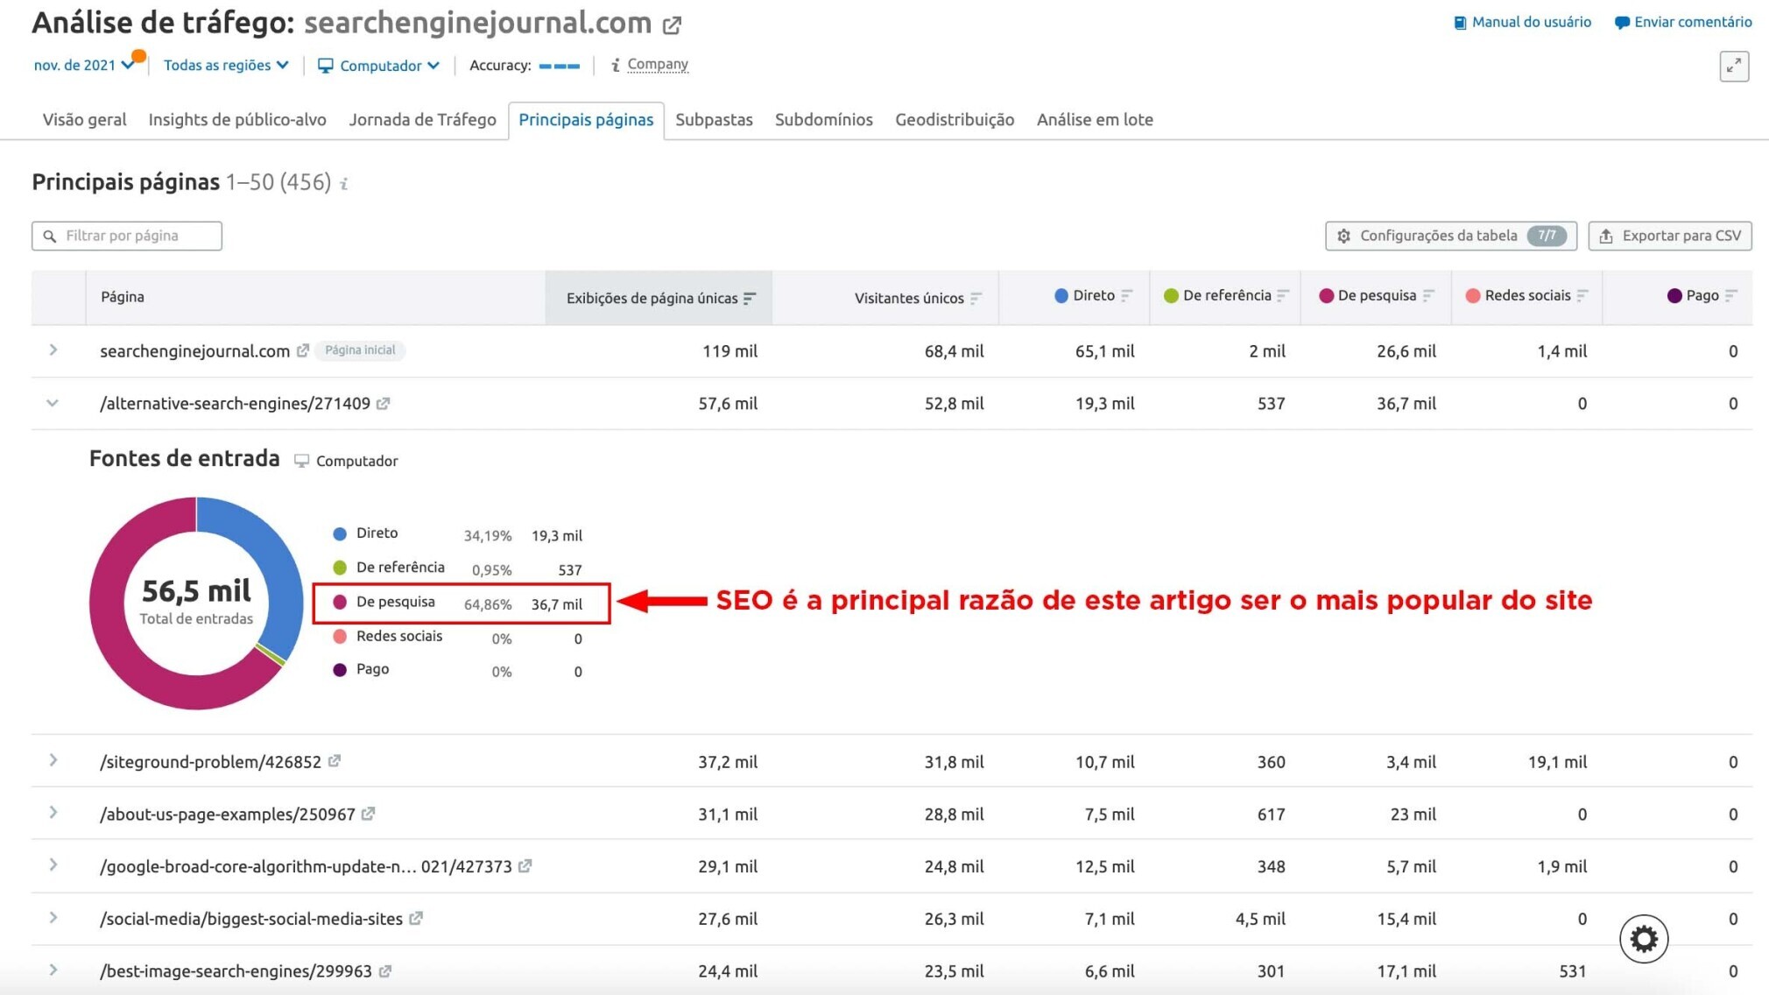Viewport: 1769px width, 995px height.
Task: Sort by Visitantes únicos icon
Action: (x=976, y=299)
